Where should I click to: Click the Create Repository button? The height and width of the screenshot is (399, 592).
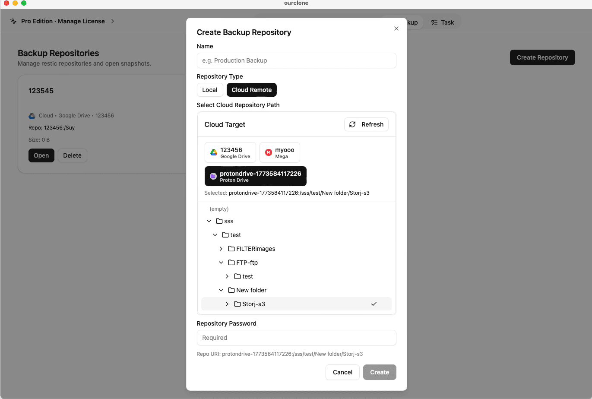coord(542,57)
